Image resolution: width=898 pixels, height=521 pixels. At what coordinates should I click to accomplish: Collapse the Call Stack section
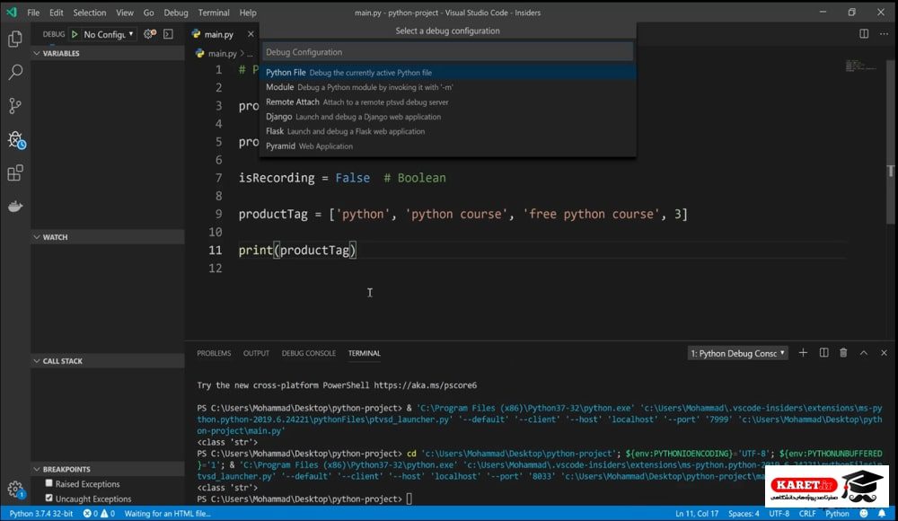click(107, 361)
